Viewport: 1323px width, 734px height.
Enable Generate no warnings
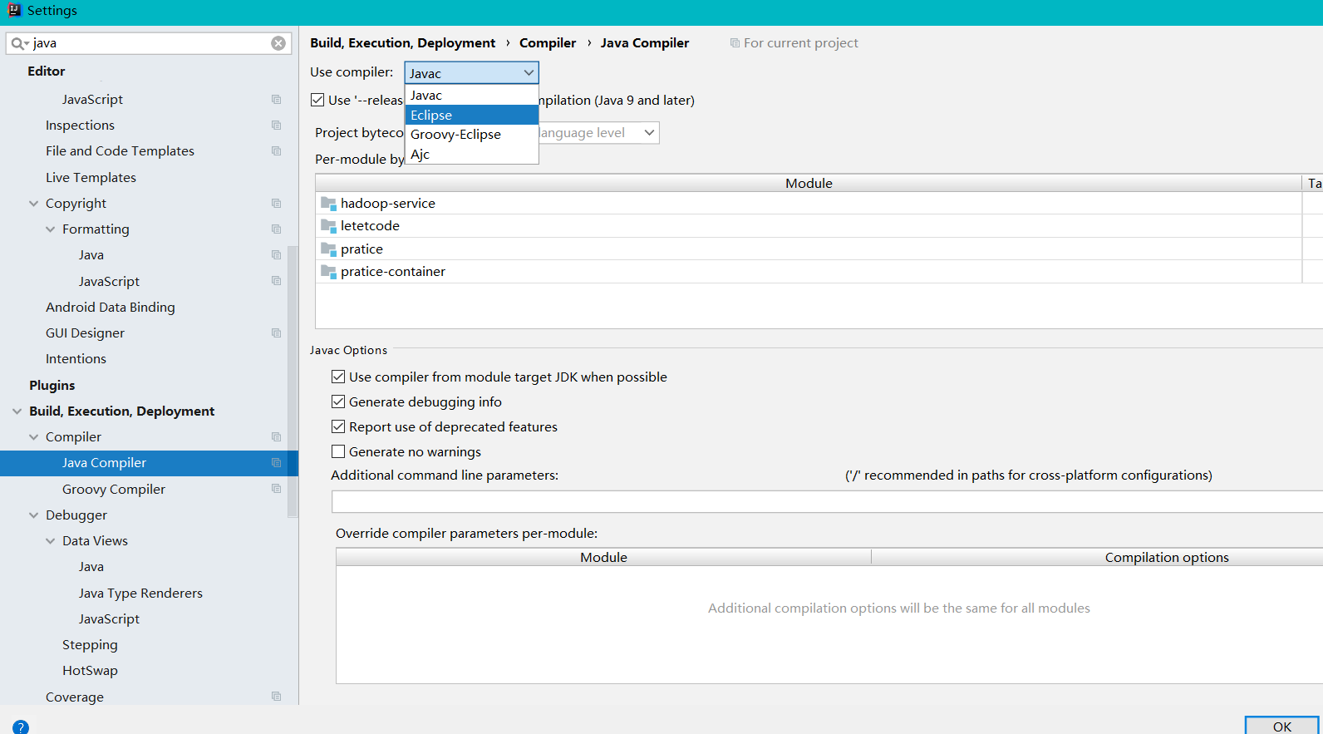click(338, 451)
